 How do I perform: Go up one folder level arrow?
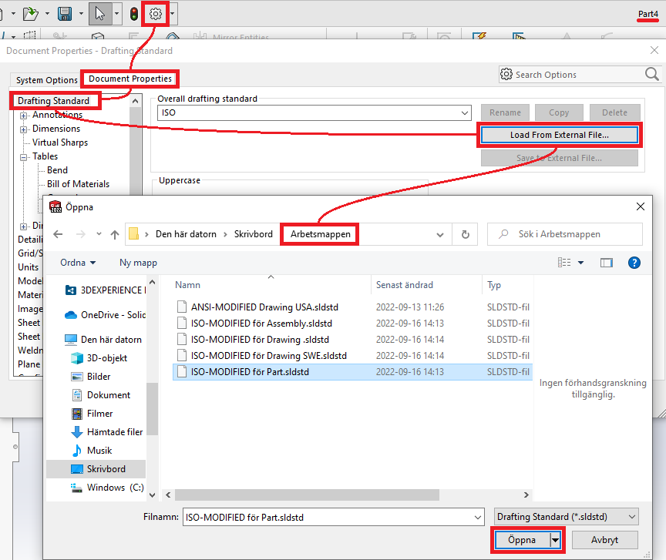pos(115,234)
